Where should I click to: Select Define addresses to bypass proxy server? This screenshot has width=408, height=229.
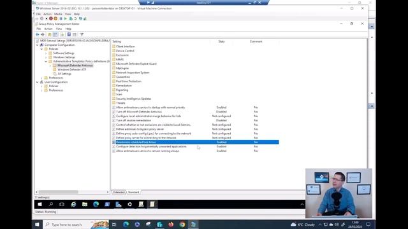140,129
